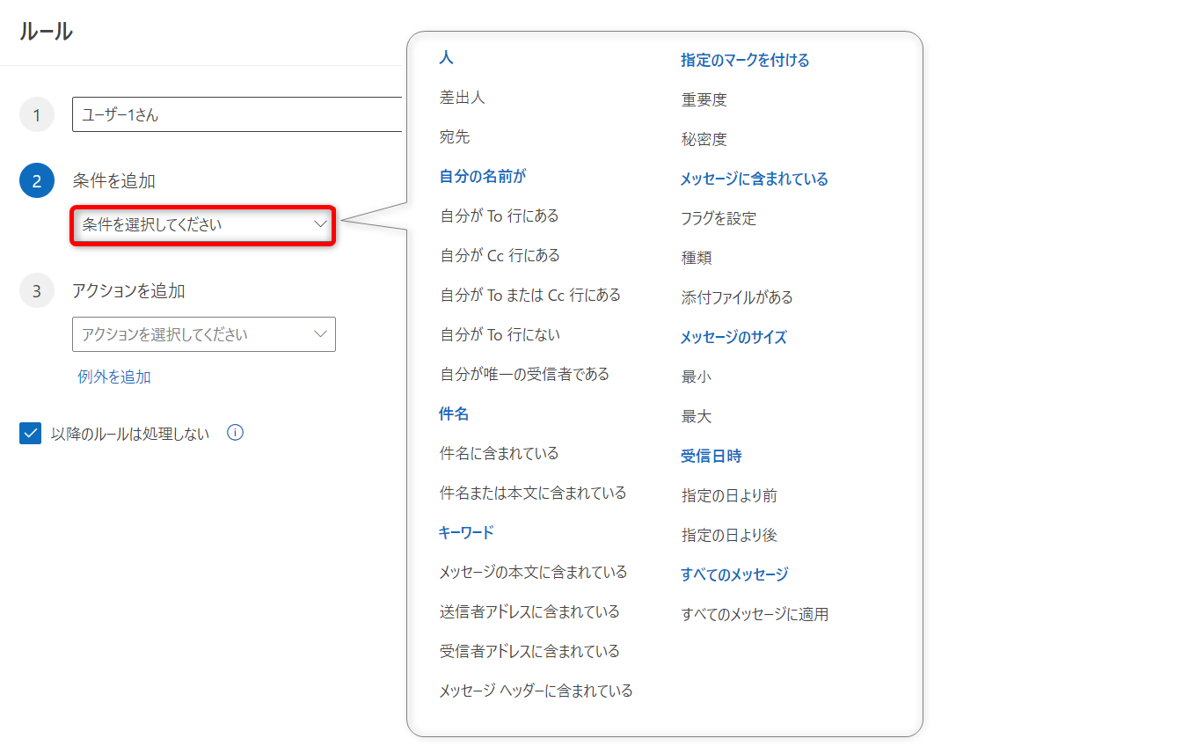
Task: Open the 条件を選択してください dropdown
Action: coord(203,225)
